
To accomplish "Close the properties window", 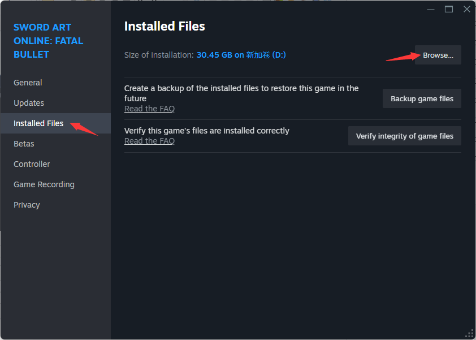I will click(x=467, y=10).
